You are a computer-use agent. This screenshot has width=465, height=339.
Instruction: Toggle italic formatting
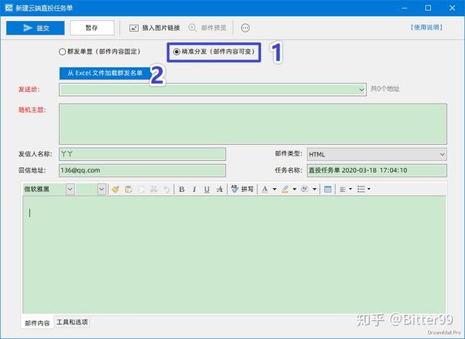click(x=195, y=189)
